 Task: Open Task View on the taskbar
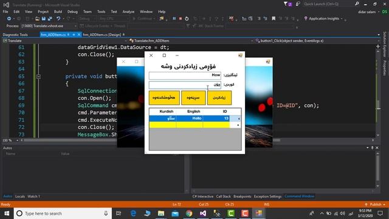tap(119, 214)
